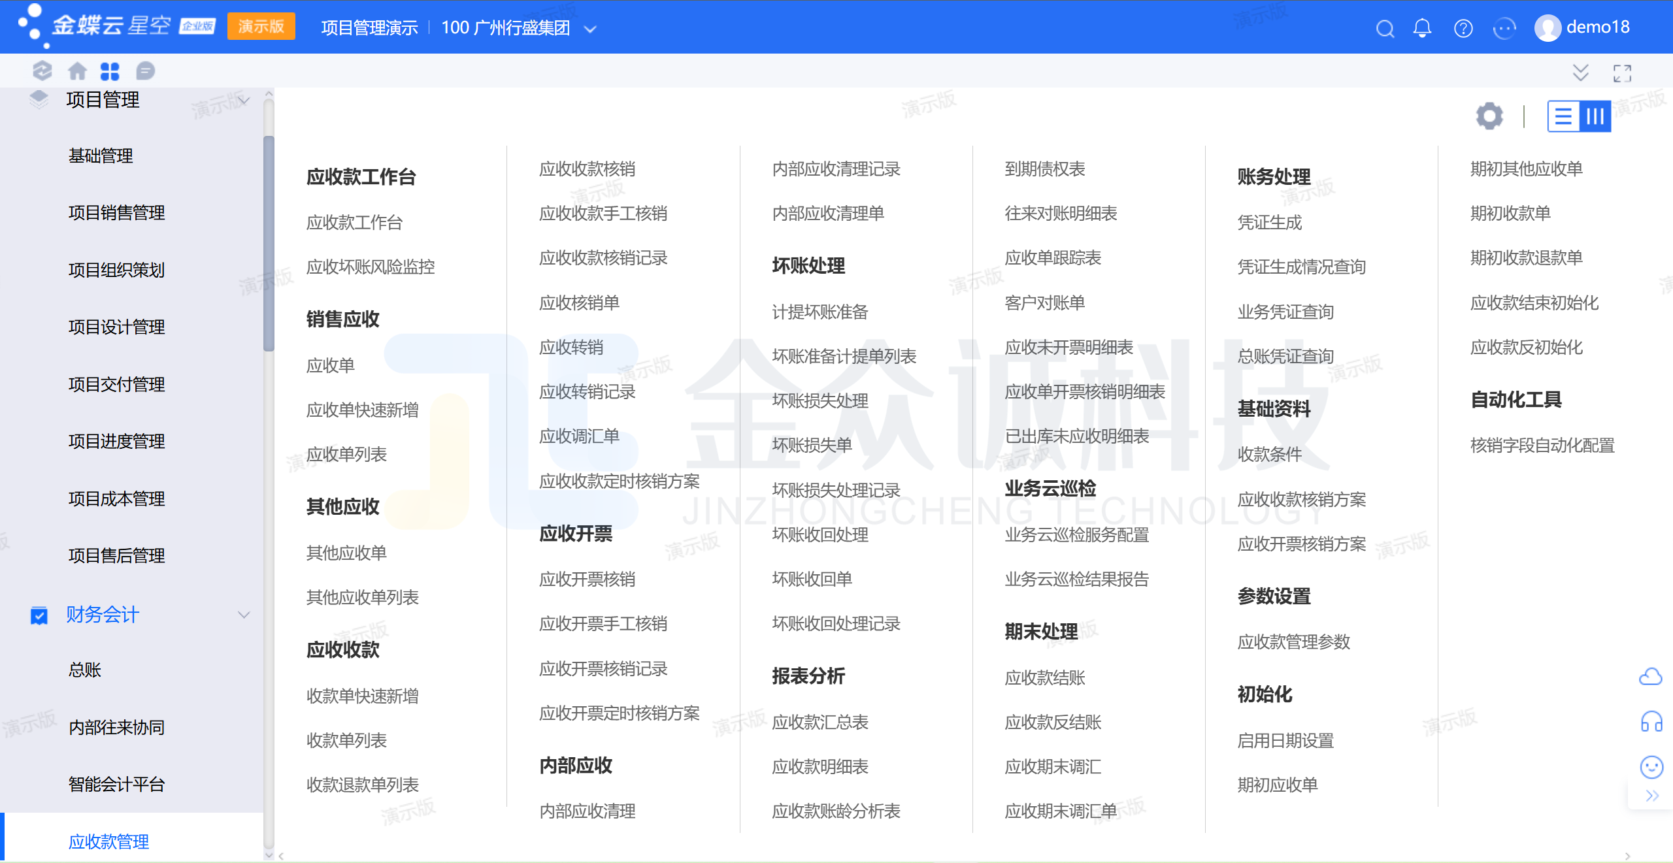Expand the organization dropdown 广州行盛集团
This screenshot has height=863, width=1673.
click(x=589, y=29)
